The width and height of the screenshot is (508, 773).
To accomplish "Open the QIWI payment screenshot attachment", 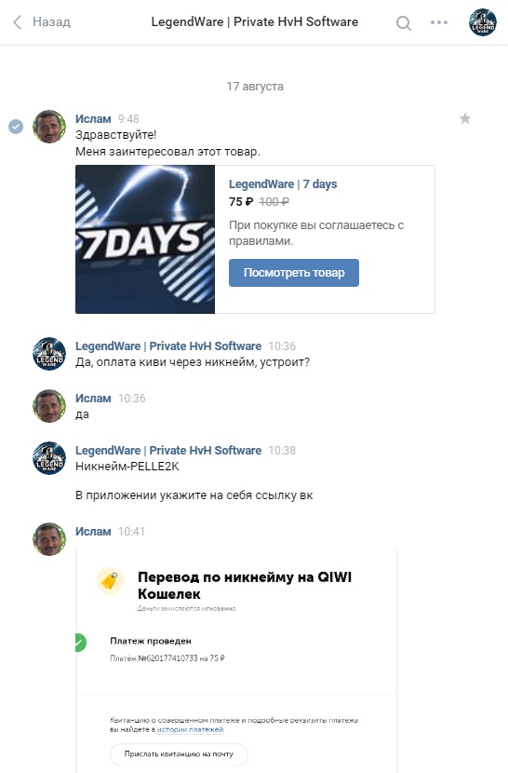I will point(236,660).
